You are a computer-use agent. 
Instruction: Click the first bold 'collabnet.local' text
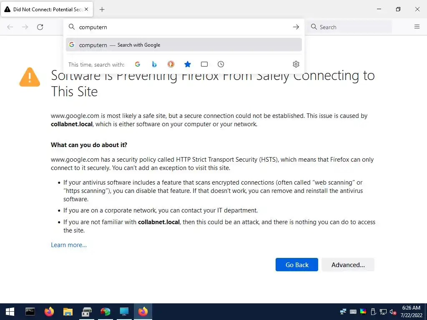[x=72, y=124]
